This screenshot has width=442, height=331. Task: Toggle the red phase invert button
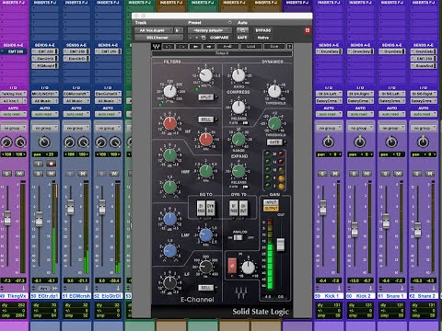(232, 266)
